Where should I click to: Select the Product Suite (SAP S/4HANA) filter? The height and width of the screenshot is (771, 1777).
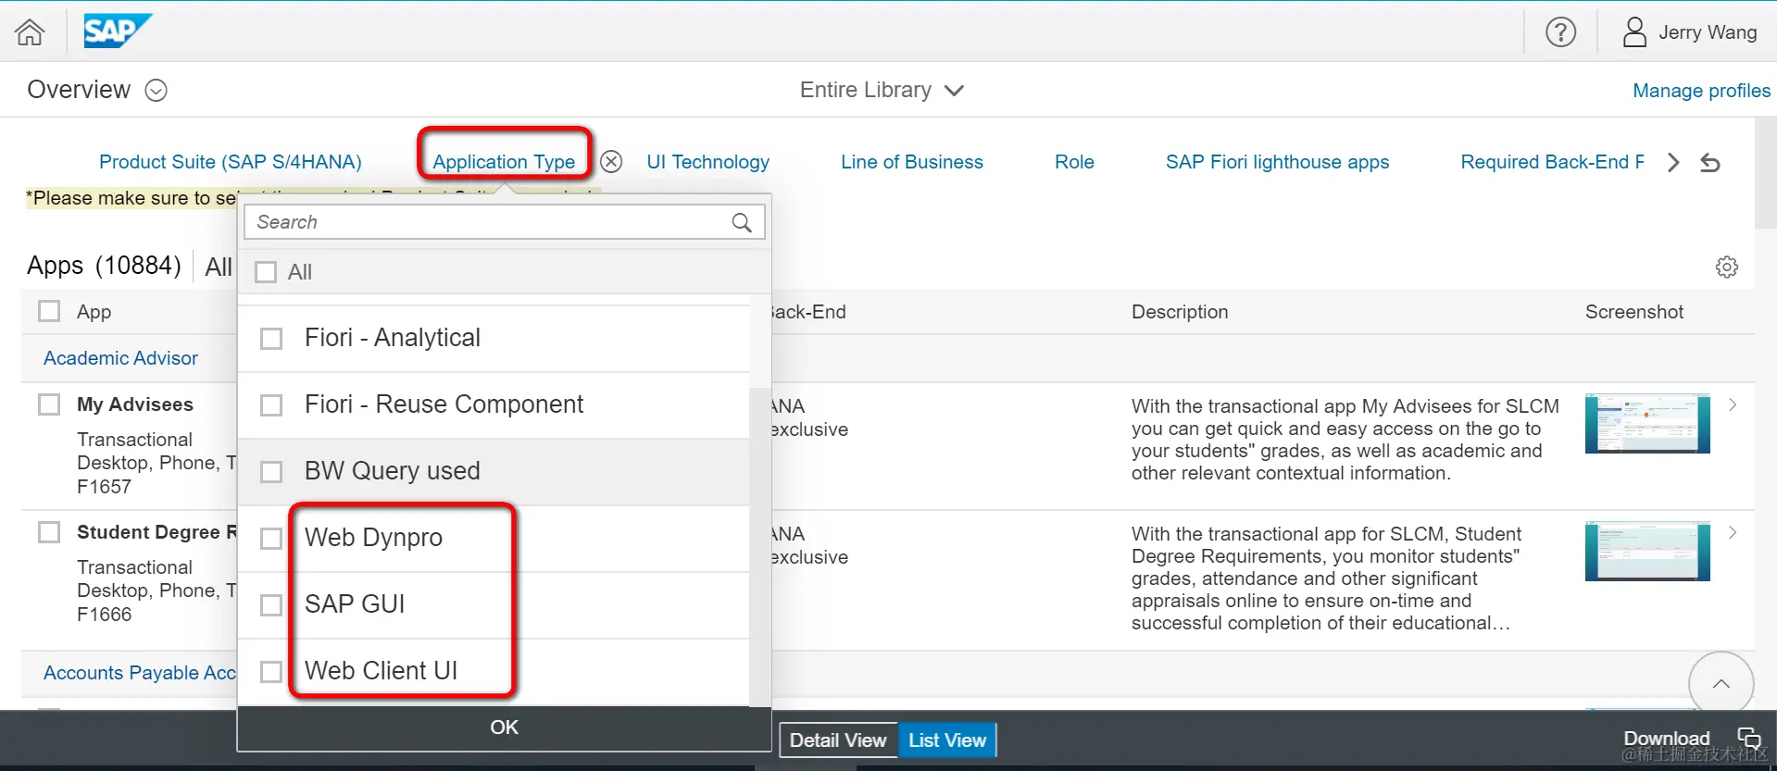tap(231, 162)
